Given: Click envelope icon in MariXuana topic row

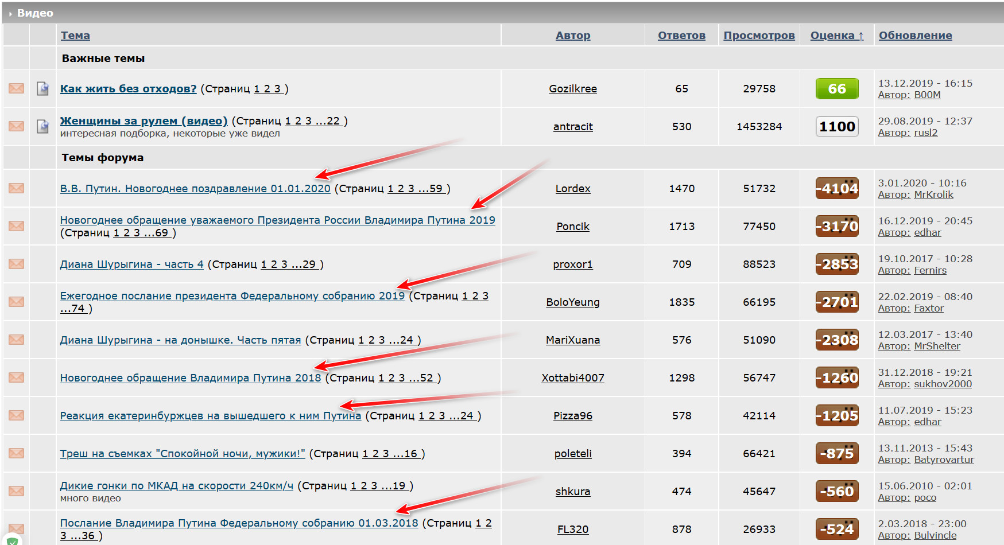Looking at the screenshot, I should pyautogui.click(x=16, y=340).
